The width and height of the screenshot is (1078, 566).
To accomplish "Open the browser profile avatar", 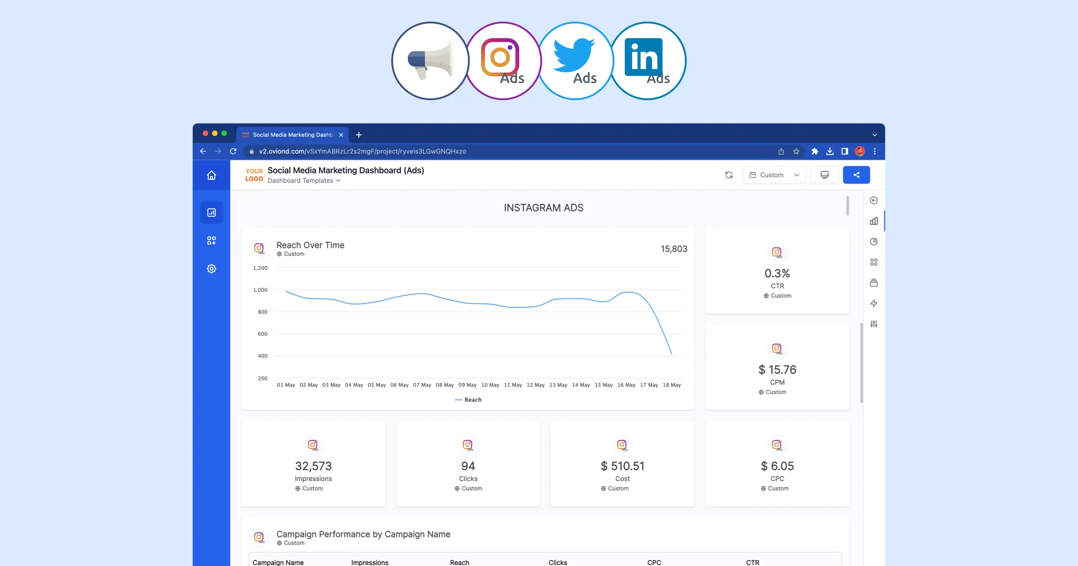I will coord(860,151).
